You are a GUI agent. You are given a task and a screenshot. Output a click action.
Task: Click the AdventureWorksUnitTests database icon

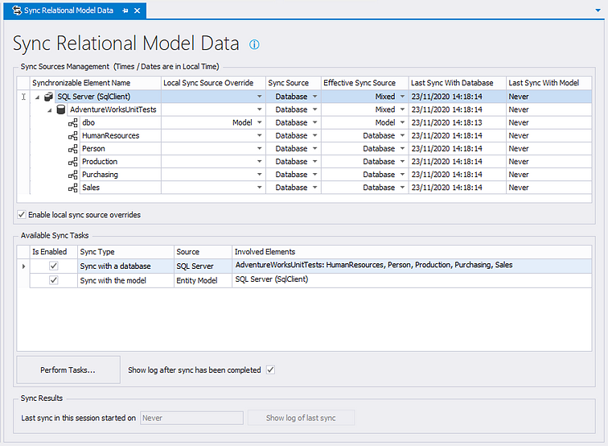point(61,109)
